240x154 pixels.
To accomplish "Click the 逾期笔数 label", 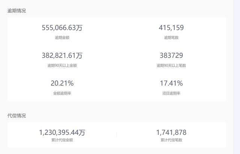I will (x=171, y=38).
